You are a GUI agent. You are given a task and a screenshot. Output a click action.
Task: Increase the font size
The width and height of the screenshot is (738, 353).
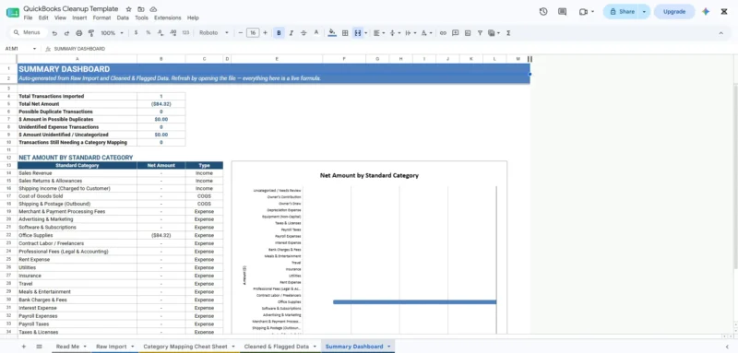[265, 33]
